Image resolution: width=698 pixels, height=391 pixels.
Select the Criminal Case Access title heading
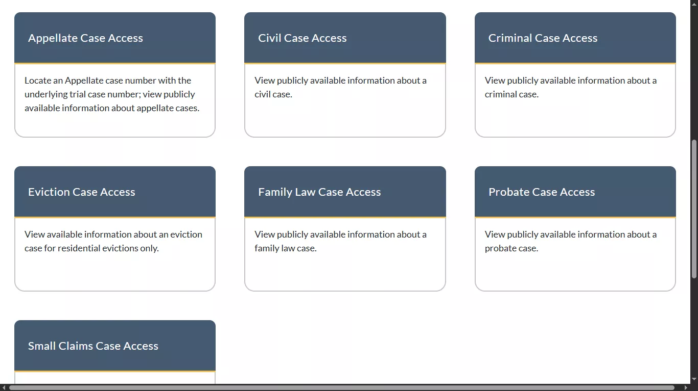pos(543,38)
